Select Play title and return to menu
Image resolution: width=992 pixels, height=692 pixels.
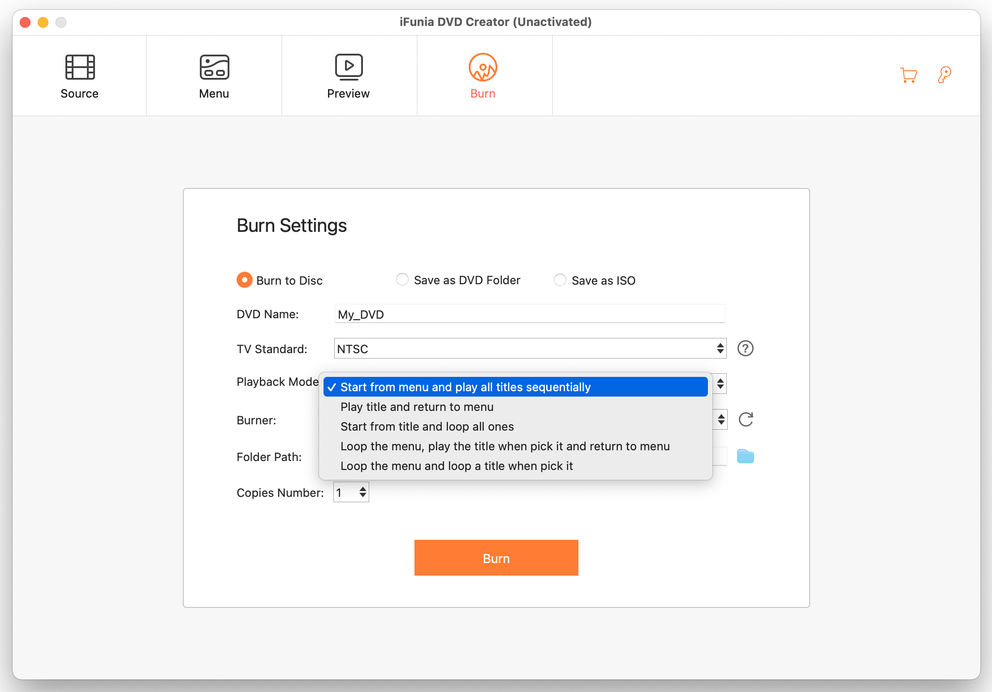(417, 406)
